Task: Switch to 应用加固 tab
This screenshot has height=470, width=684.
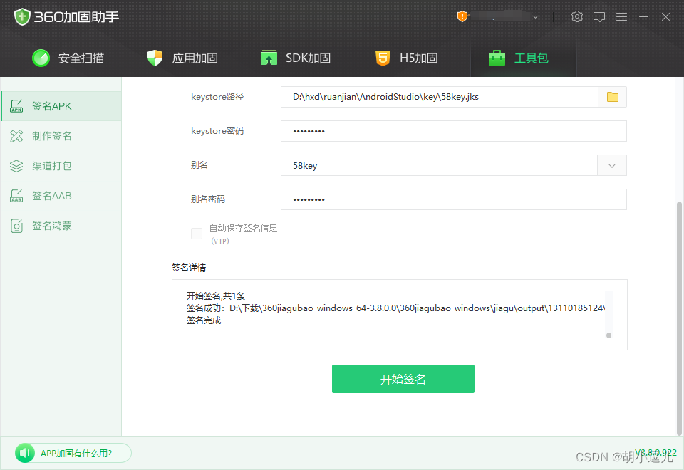Action: [x=182, y=58]
